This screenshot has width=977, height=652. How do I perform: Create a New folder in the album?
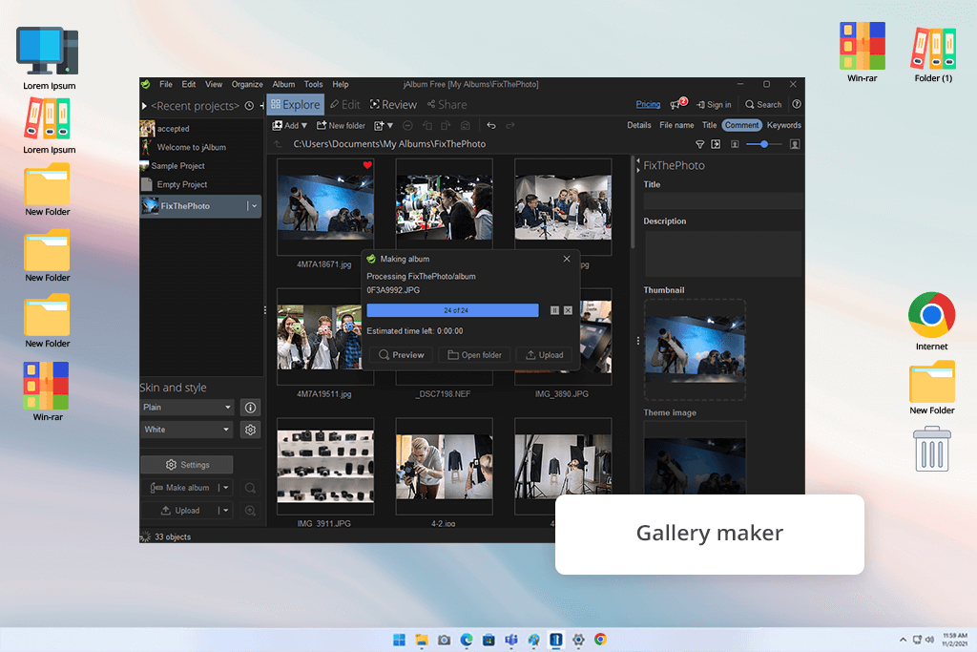(x=341, y=125)
